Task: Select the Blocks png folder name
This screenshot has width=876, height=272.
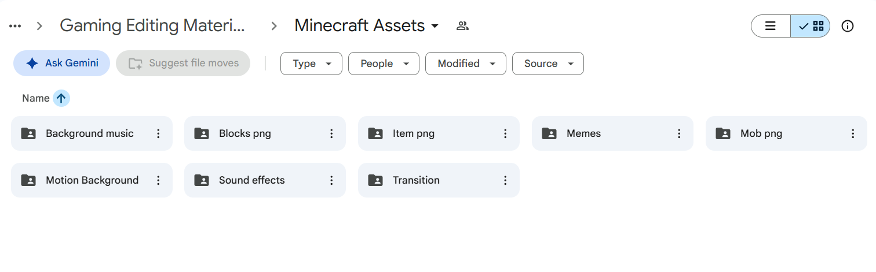Action: pyautogui.click(x=245, y=133)
